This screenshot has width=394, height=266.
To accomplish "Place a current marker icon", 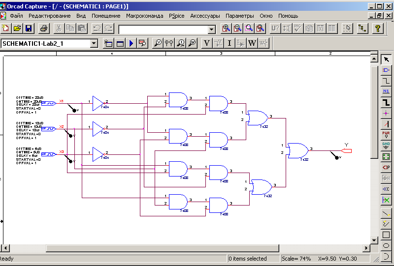I will [x=181, y=43].
